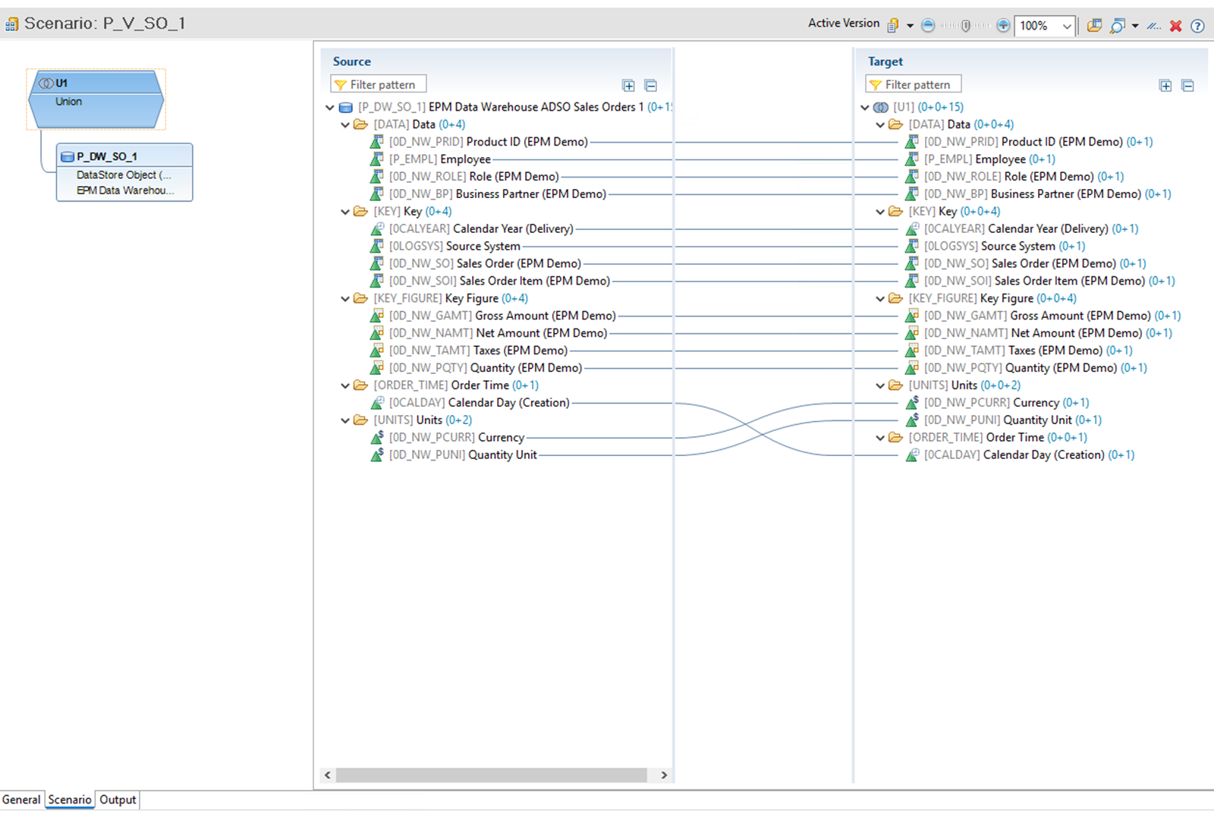Collapse the Target [DATA] Data folder
This screenshot has height=818, width=1214.
[880, 125]
